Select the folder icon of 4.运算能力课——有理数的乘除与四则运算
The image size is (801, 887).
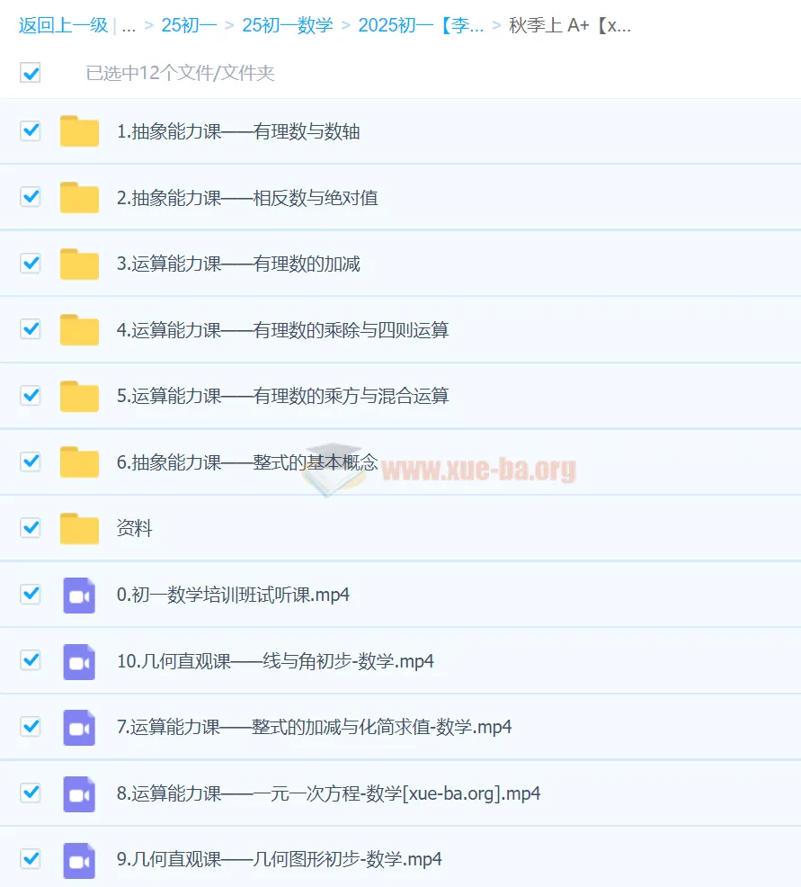[79, 329]
